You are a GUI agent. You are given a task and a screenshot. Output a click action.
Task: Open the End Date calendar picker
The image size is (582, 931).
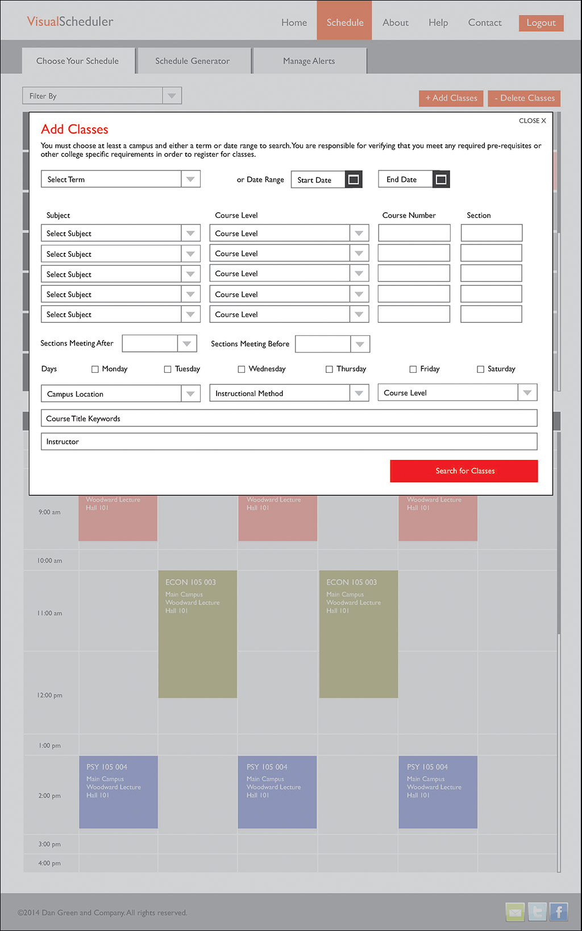441,180
